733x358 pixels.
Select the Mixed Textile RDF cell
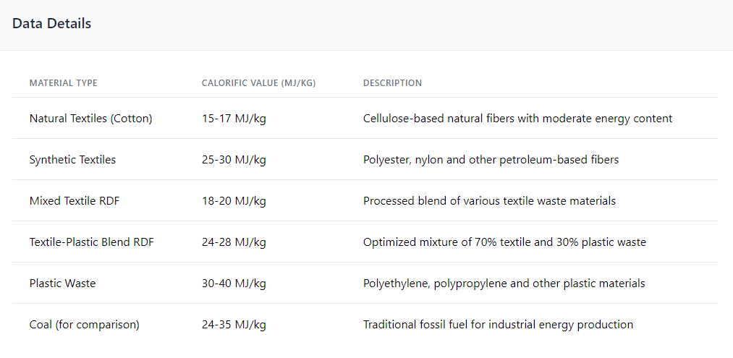click(75, 201)
